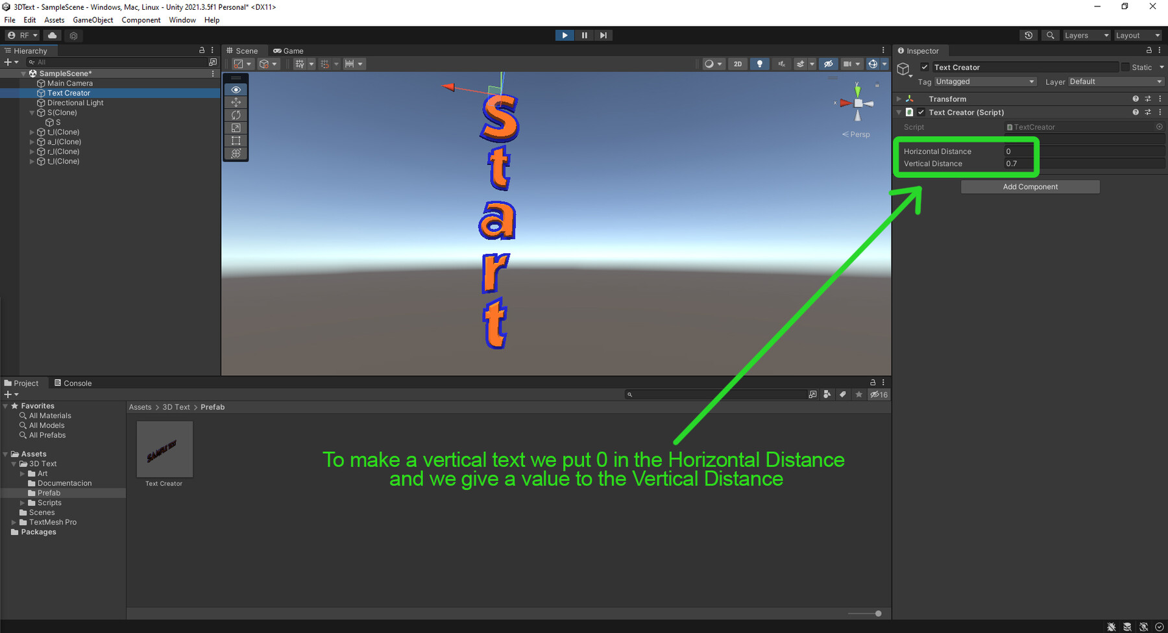Select the Rotate tool in Scene overlay
Image resolution: width=1168 pixels, height=633 pixels.
click(236, 115)
